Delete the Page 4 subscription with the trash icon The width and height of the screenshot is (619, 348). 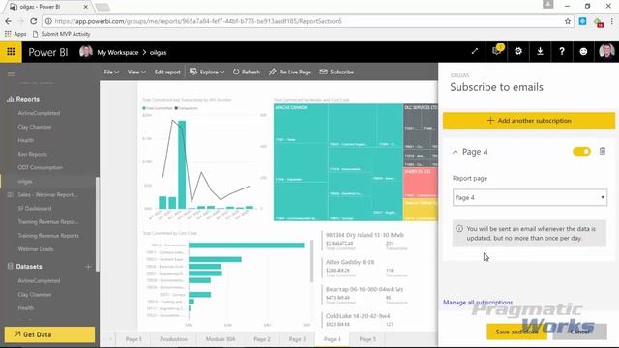click(x=603, y=151)
